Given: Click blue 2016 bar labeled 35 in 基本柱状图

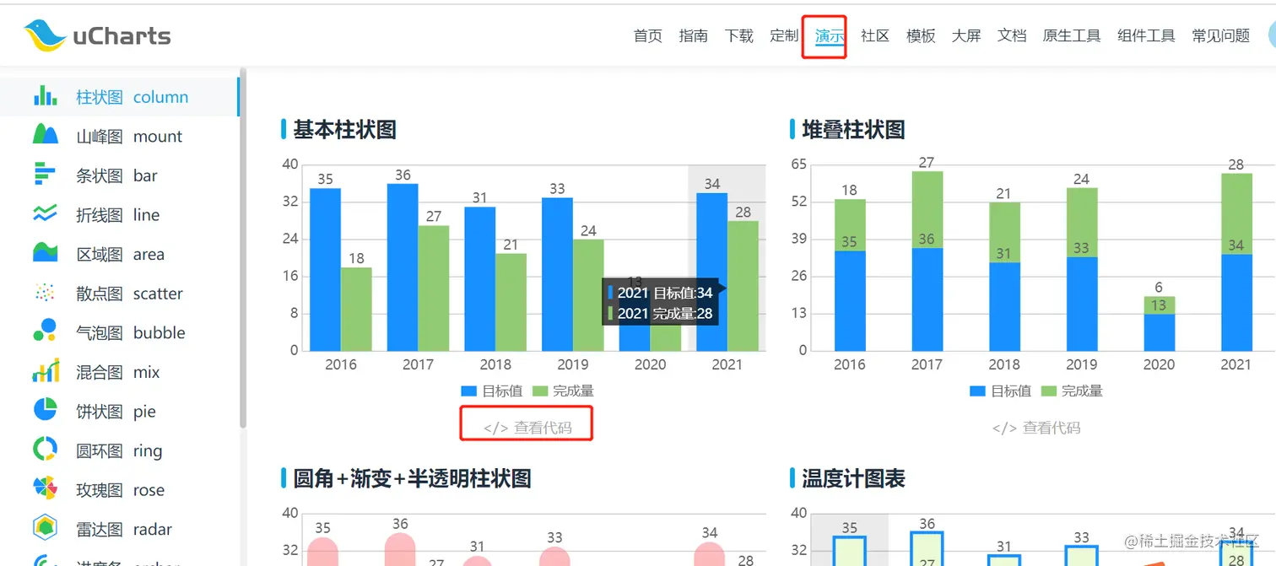Looking at the screenshot, I should click(x=325, y=269).
